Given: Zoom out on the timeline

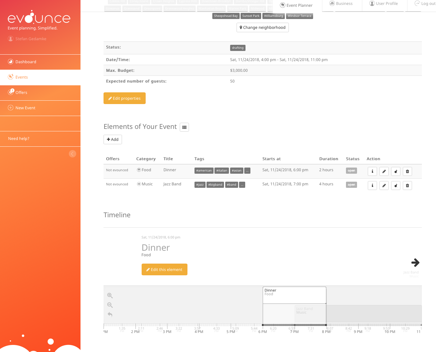Looking at the screenshot, I should click(110, 305).
